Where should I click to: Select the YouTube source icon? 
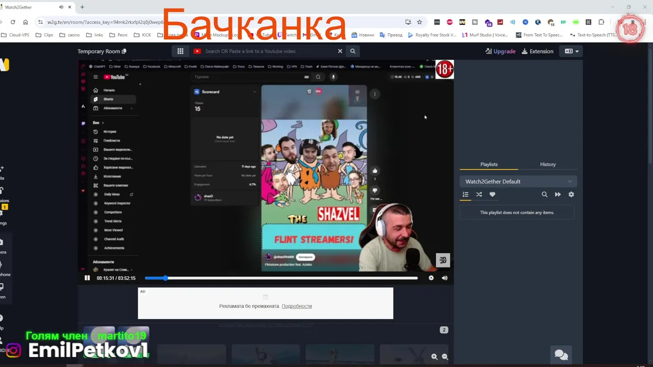click(x=197, y=51)
